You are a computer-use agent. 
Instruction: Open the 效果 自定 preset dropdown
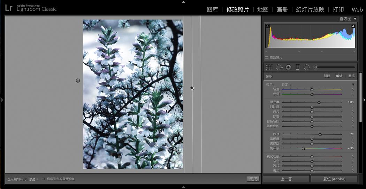[287, 85]
